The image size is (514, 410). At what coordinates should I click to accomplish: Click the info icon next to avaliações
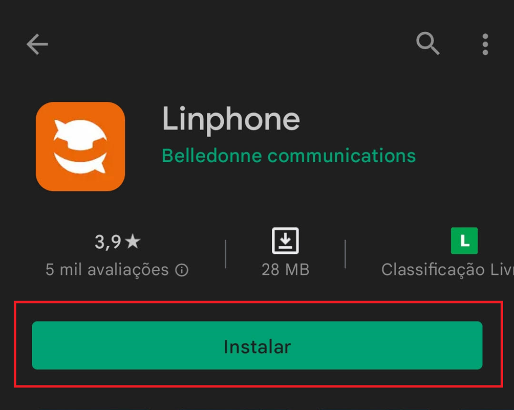[x=182, y=270]
